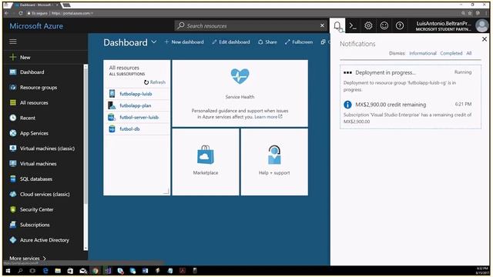Click the Azure Active Directory icon
The height and width of the screenshot is (277, 493).
pos(13,239)
